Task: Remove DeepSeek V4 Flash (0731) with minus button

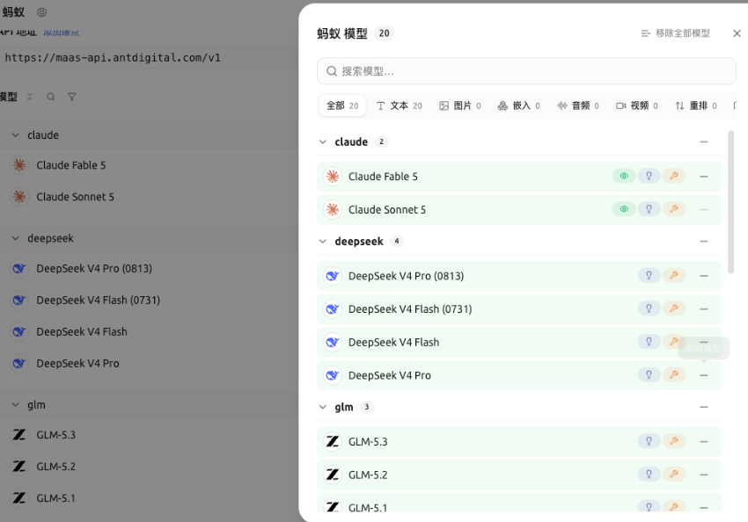Action: (704, 309)
